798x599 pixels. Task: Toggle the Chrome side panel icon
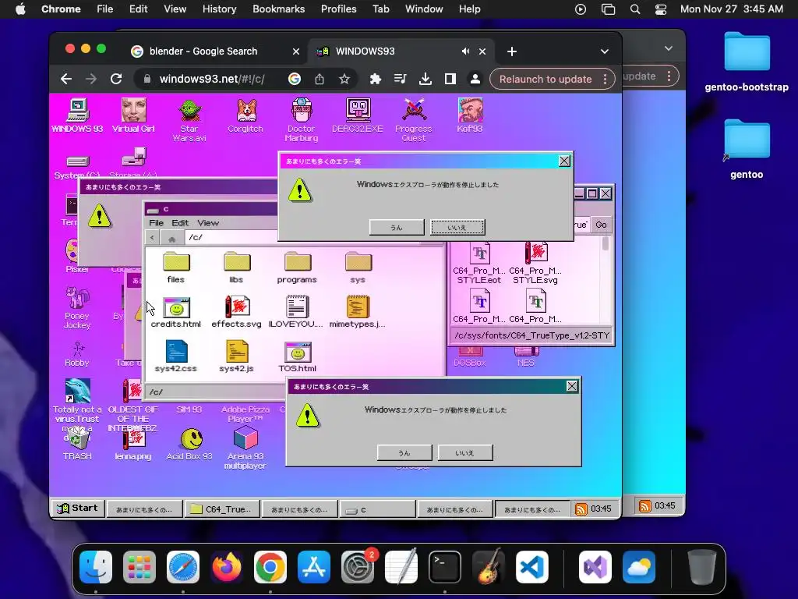pyautogui.click(x=450, y=79)
